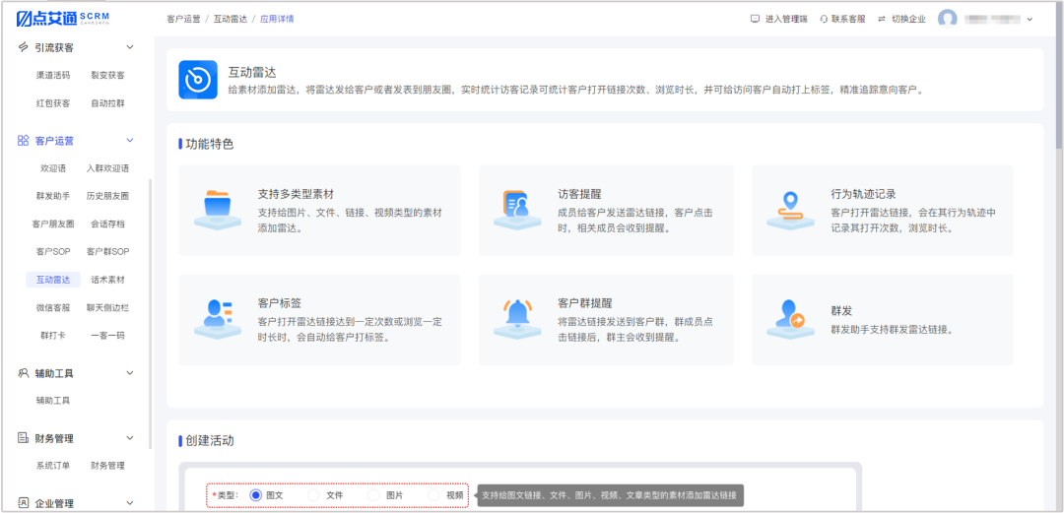Select the highlighted 互动雷达 sidebar item

click(53, 280)
